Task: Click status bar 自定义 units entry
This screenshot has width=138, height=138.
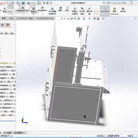Action: coord(130,136)
